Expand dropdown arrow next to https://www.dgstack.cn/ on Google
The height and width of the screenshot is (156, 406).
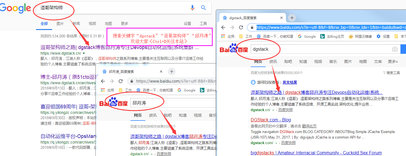pyautogui.click(x=84, y=53)
